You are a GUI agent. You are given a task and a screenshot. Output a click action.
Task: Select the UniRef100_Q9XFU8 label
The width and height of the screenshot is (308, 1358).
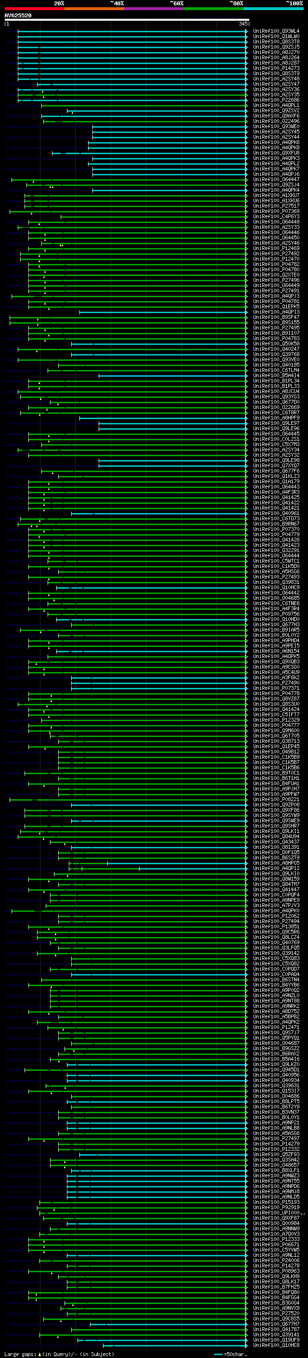pos(276,153)
